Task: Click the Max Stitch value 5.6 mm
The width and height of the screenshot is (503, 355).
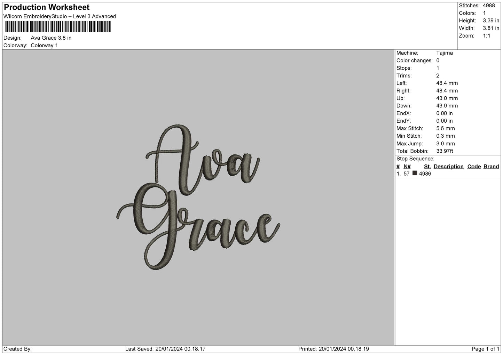Action: pyautogui.click(x=446, y=129)
